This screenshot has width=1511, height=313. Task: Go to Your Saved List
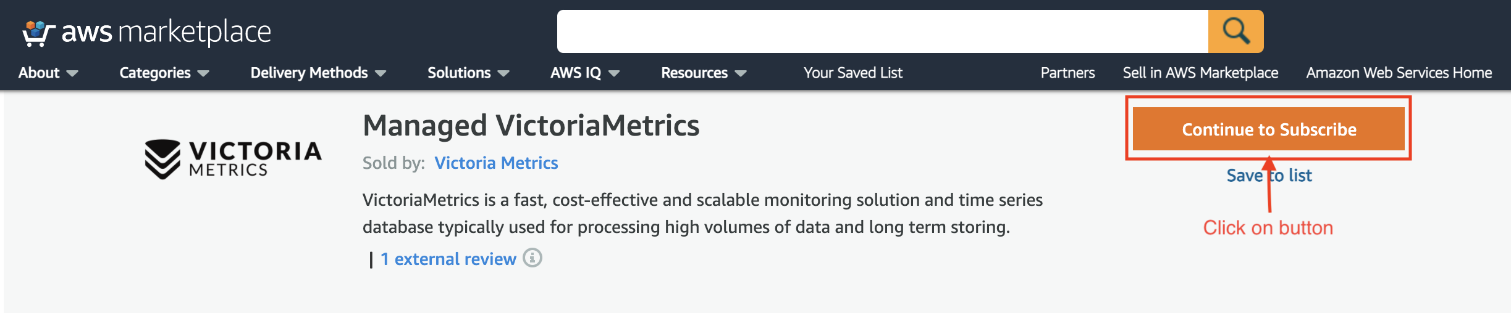852,73
